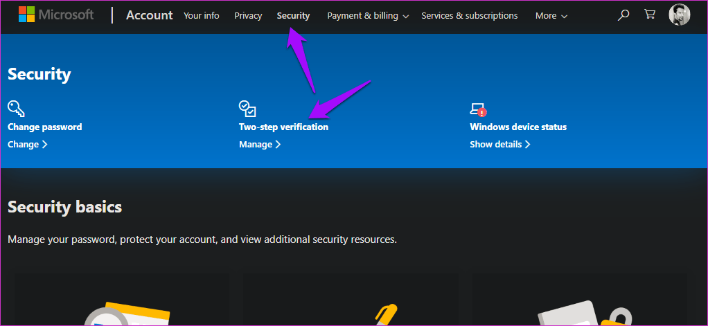
Task: Open the profile avatar picture
Action: [x=679, y=15]
